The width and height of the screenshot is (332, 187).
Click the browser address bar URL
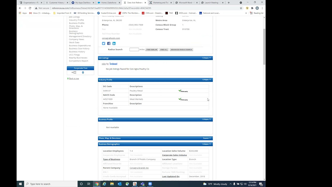tap(101, 8)
